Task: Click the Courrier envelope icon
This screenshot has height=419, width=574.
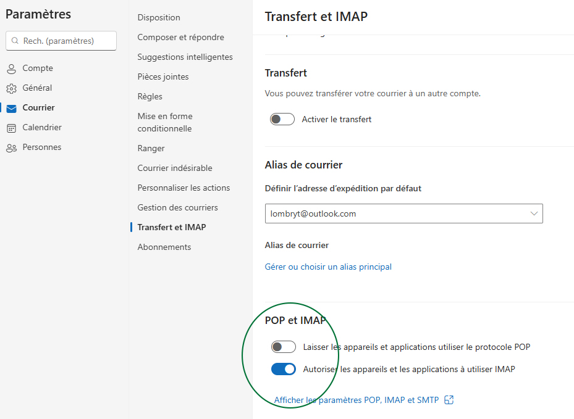Action: click(11, 108)
